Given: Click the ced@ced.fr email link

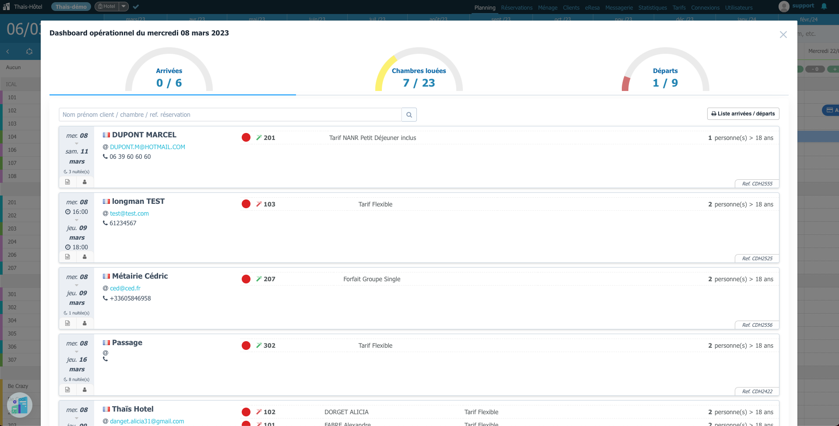Looking at the screenshot, I should [125, 288].
